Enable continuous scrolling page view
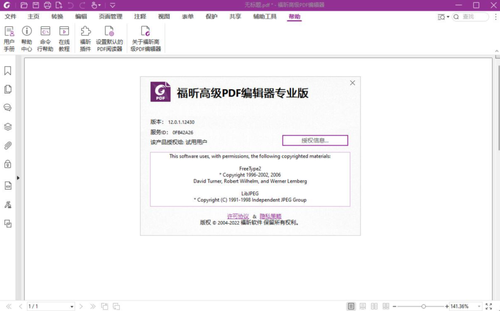Image resolution: width=500 pixels, height=311 pixels. click(362, 306)
